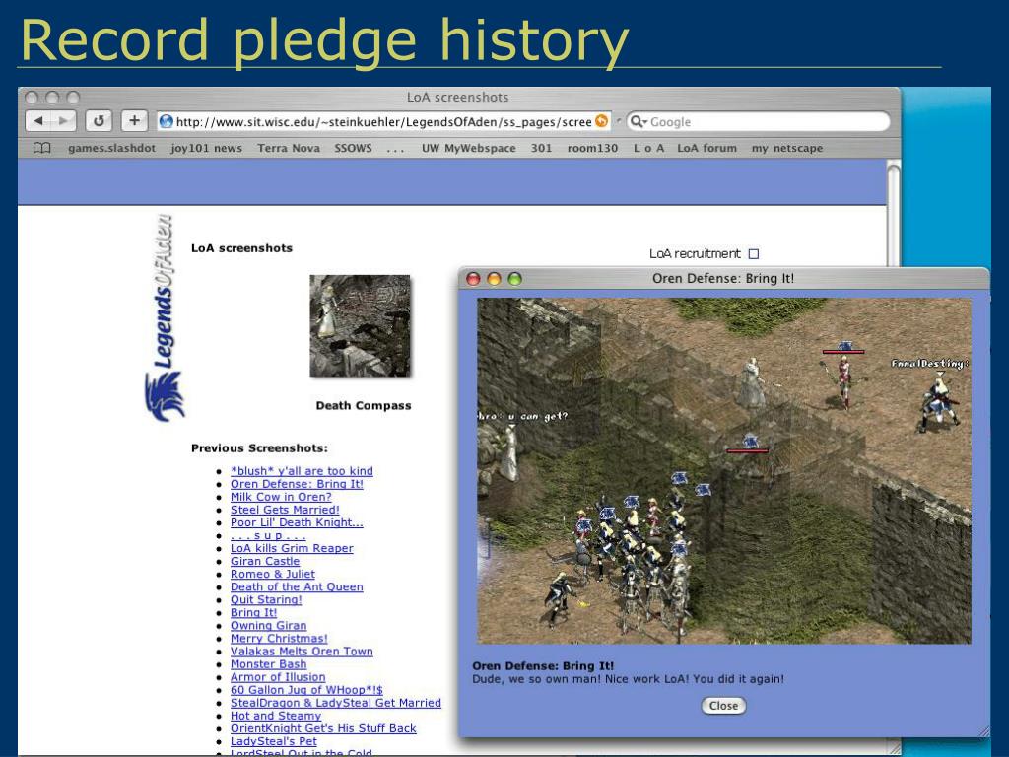Open the 'Giran Castle' link
This screenshot has width=1009, height=757.
[x=265, y=561]
